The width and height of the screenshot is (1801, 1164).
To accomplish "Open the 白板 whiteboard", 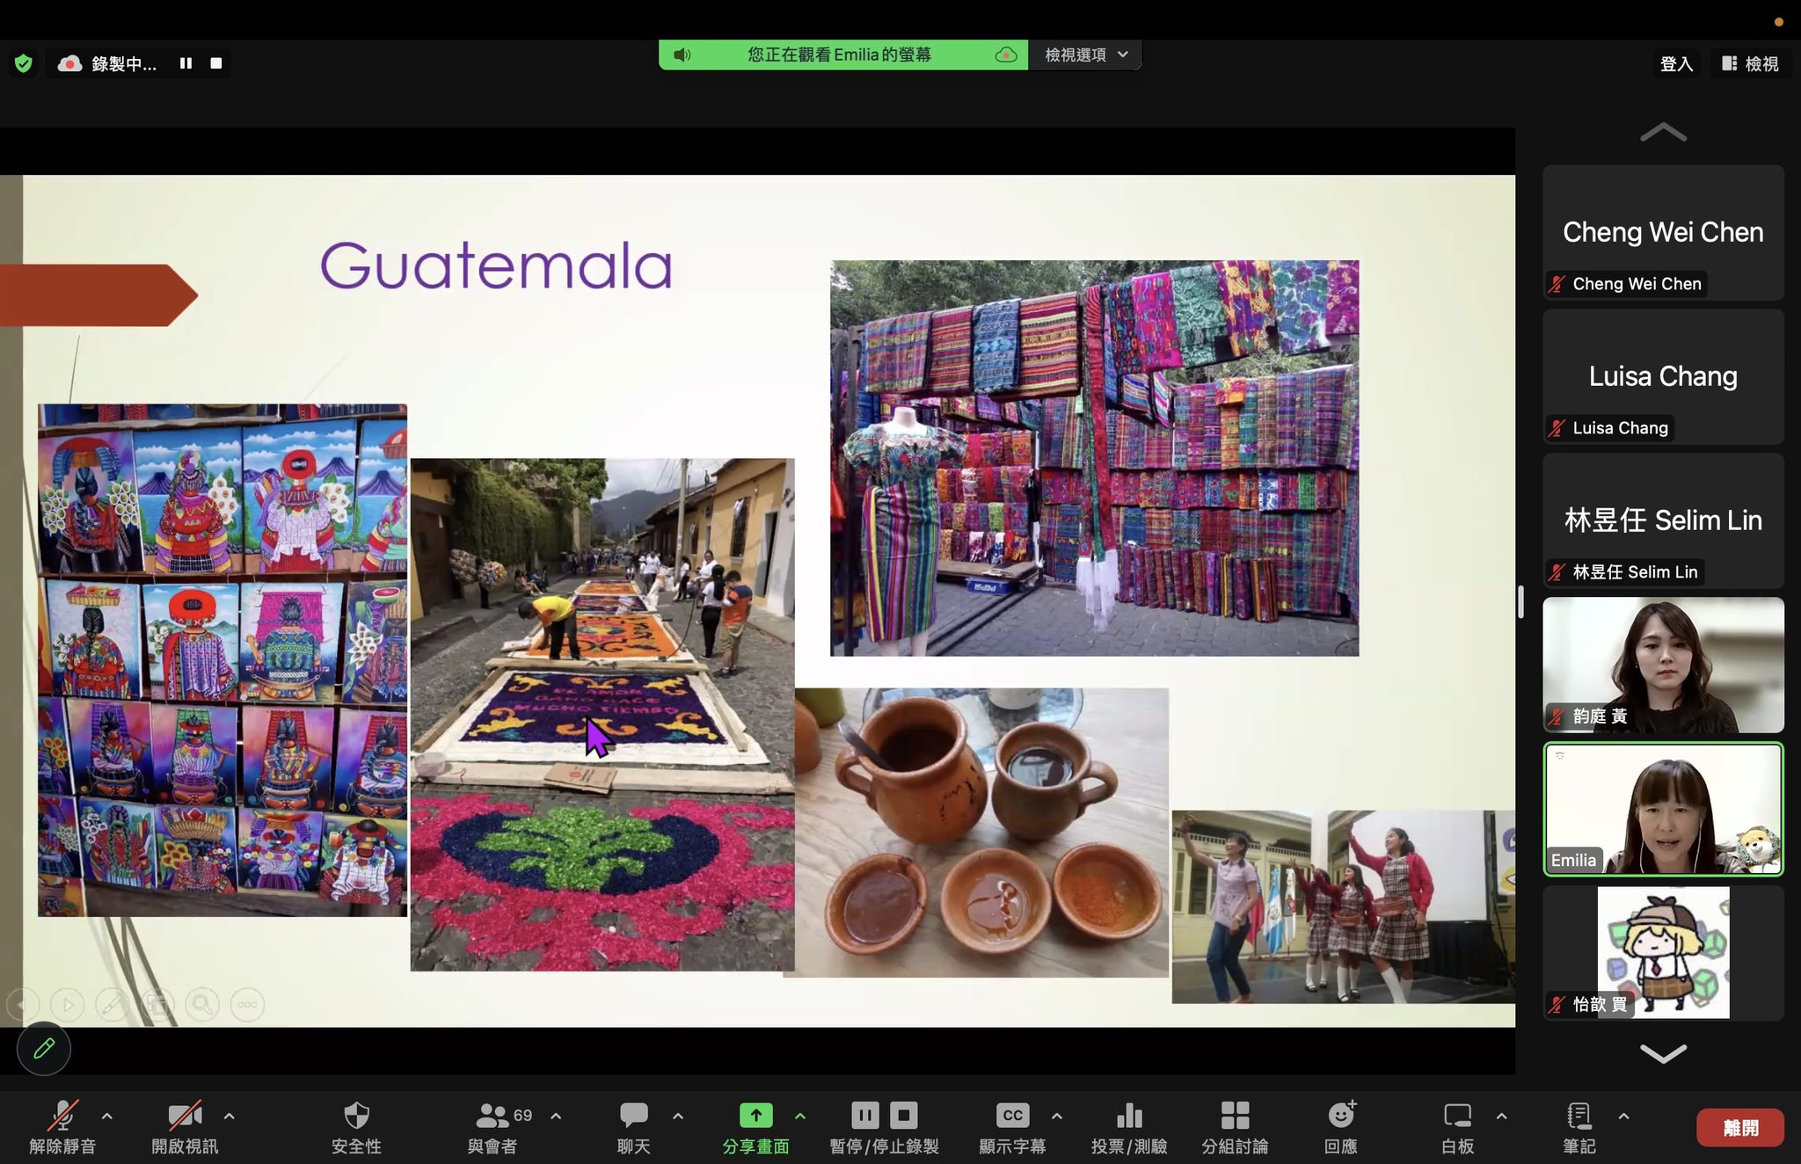I will click(1457, 1127).
